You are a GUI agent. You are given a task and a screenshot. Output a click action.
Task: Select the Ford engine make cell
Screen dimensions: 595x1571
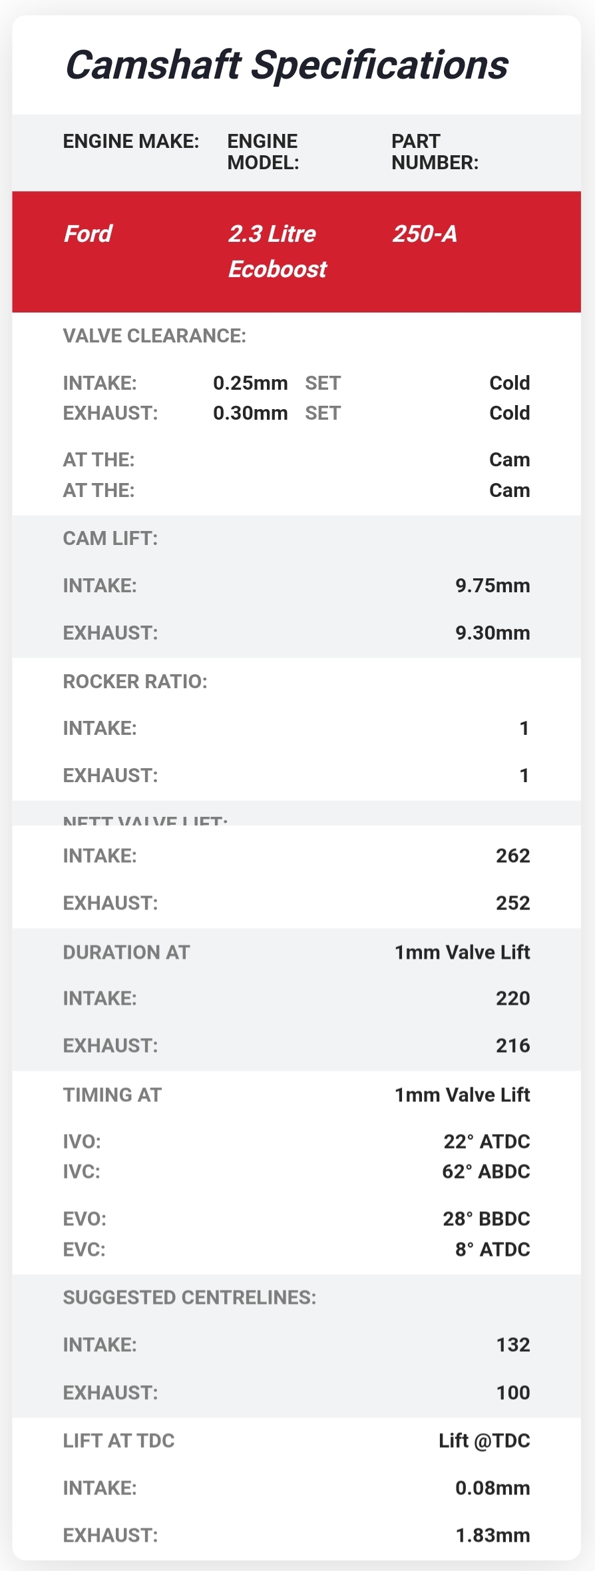(x=88, y=234)
